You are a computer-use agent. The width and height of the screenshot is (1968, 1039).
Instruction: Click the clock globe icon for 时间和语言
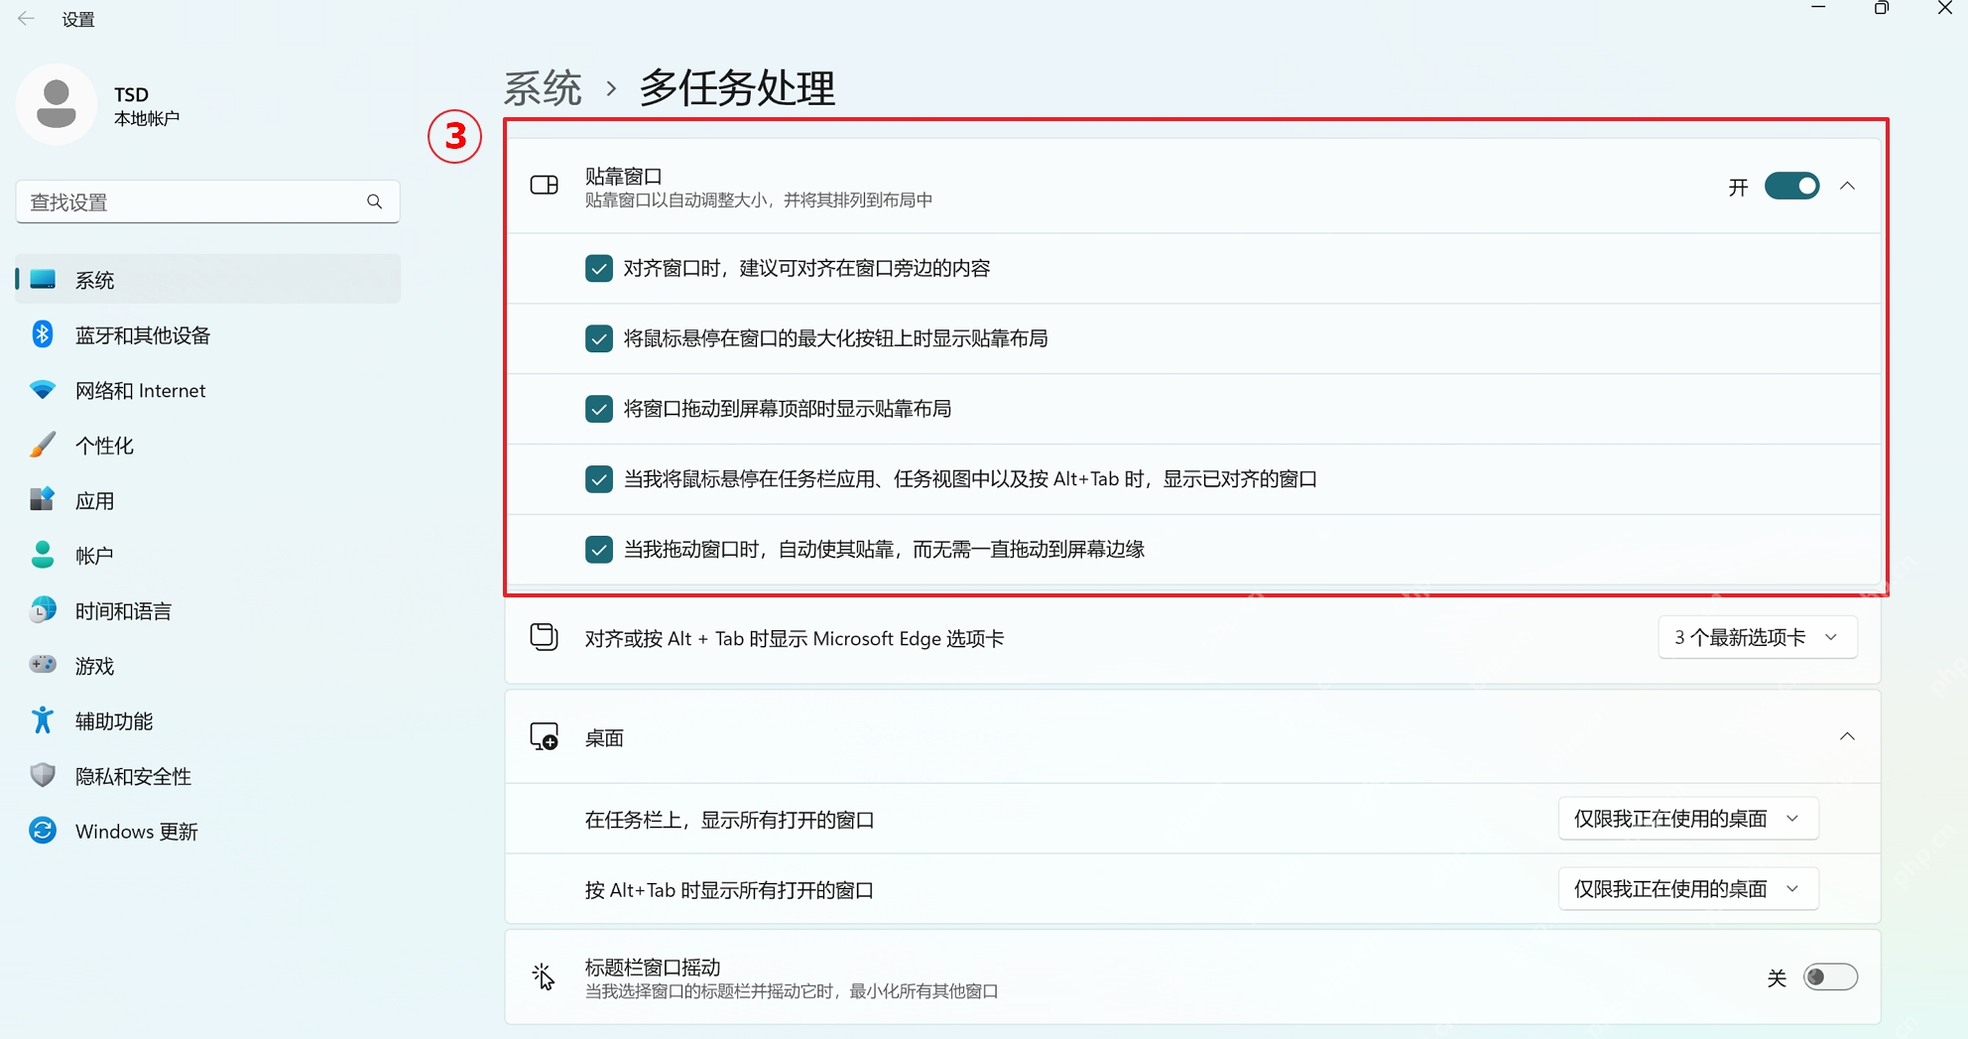(x=43, y=610)
